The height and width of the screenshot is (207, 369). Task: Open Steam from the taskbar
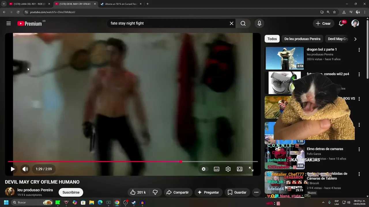point(134,202)
